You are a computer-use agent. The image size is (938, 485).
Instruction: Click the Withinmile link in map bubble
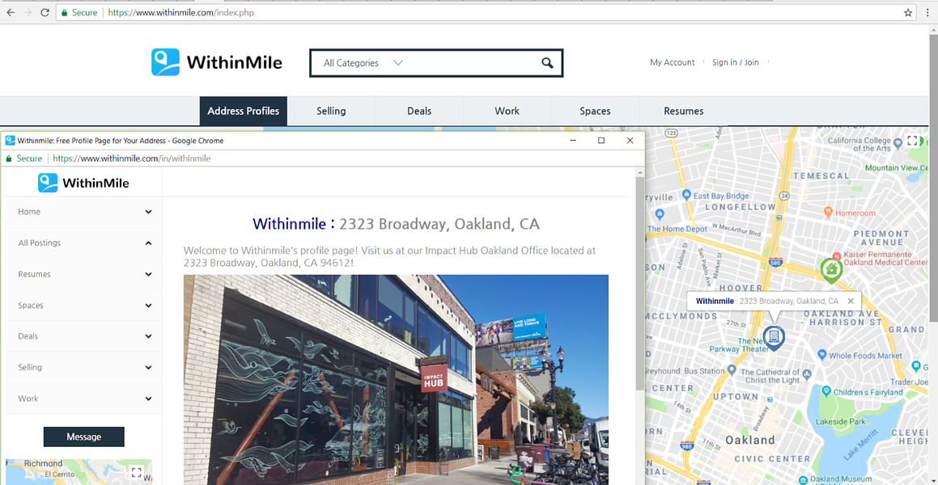pyautogui.click(x=715, y=301)
